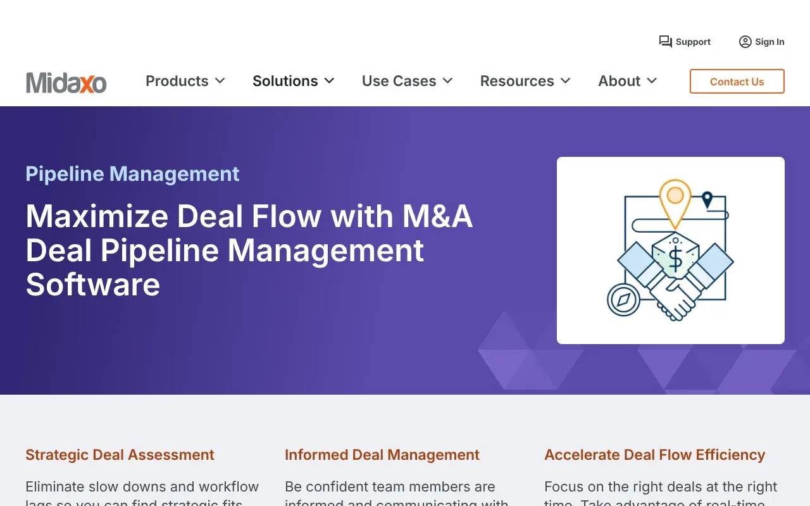Expand the Use Cases chevron arrow
The image size is (810, 506).
point(447,81)
